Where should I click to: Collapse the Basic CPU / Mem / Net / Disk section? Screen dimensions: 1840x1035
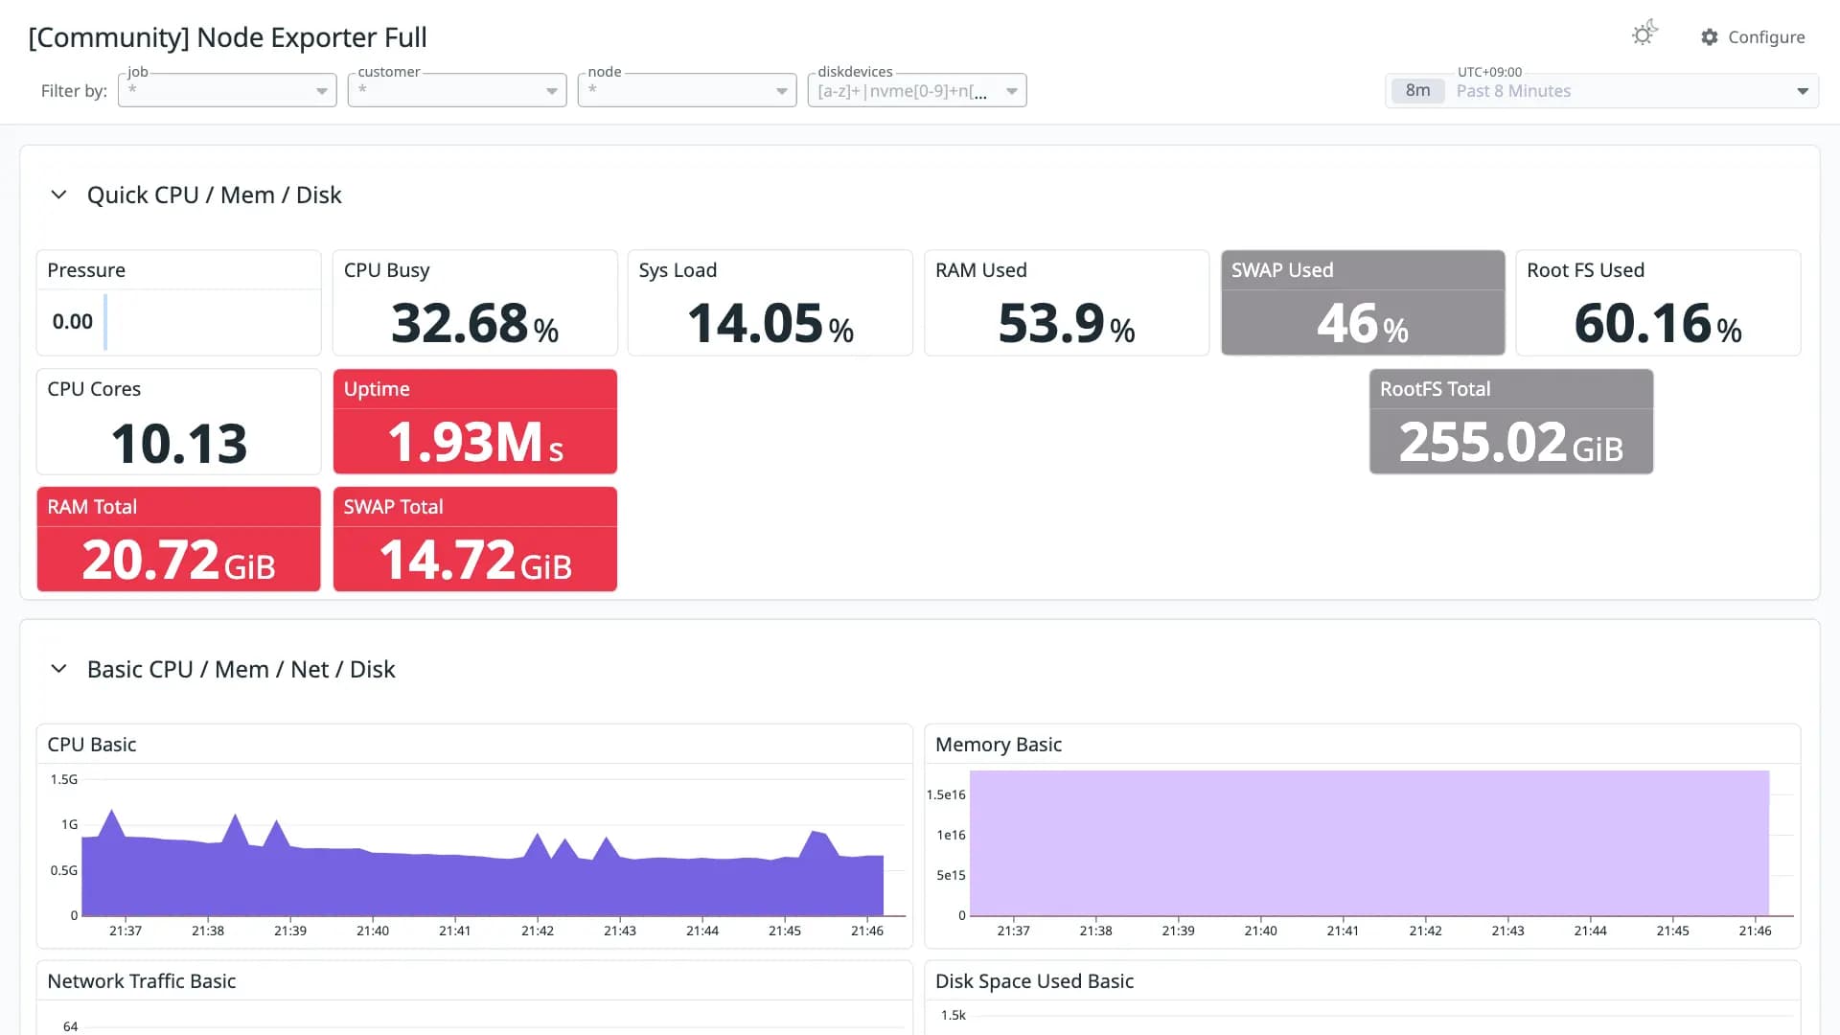click(58, 669)
